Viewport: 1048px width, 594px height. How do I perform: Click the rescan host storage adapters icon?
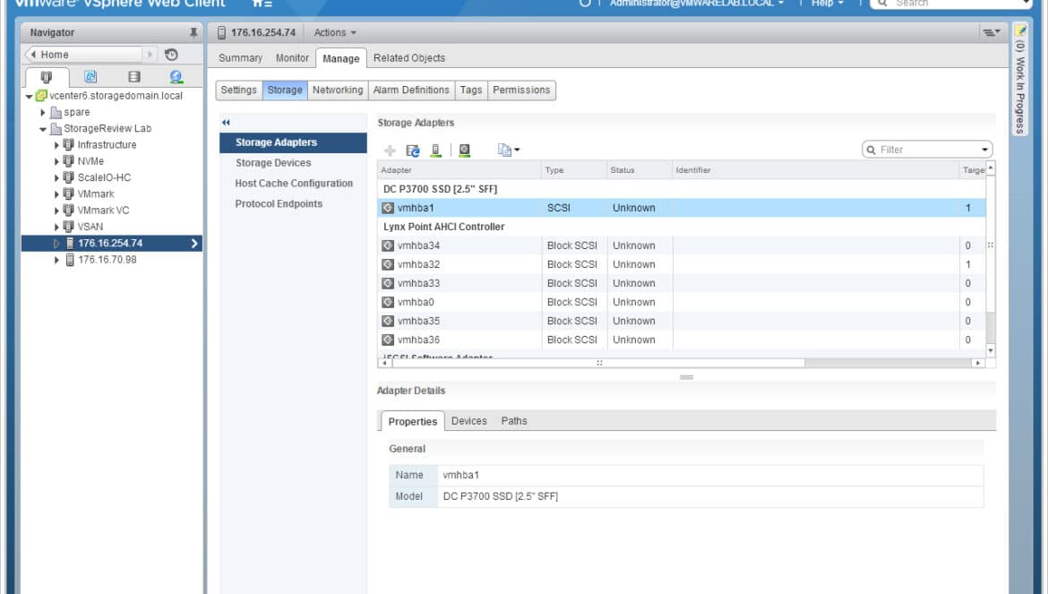[x=436, y=151]
